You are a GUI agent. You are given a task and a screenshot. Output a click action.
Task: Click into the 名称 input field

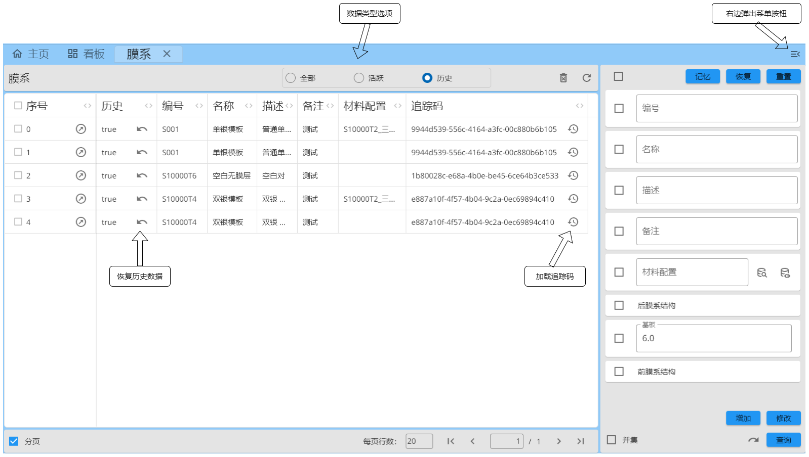[716, 150]
